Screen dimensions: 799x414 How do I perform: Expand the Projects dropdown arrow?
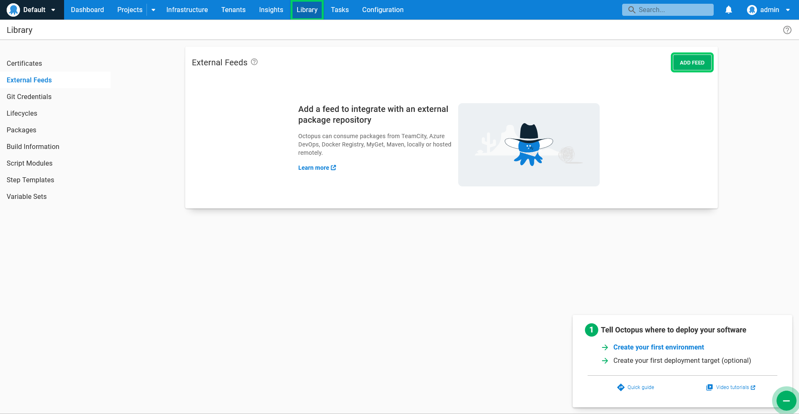154,10
